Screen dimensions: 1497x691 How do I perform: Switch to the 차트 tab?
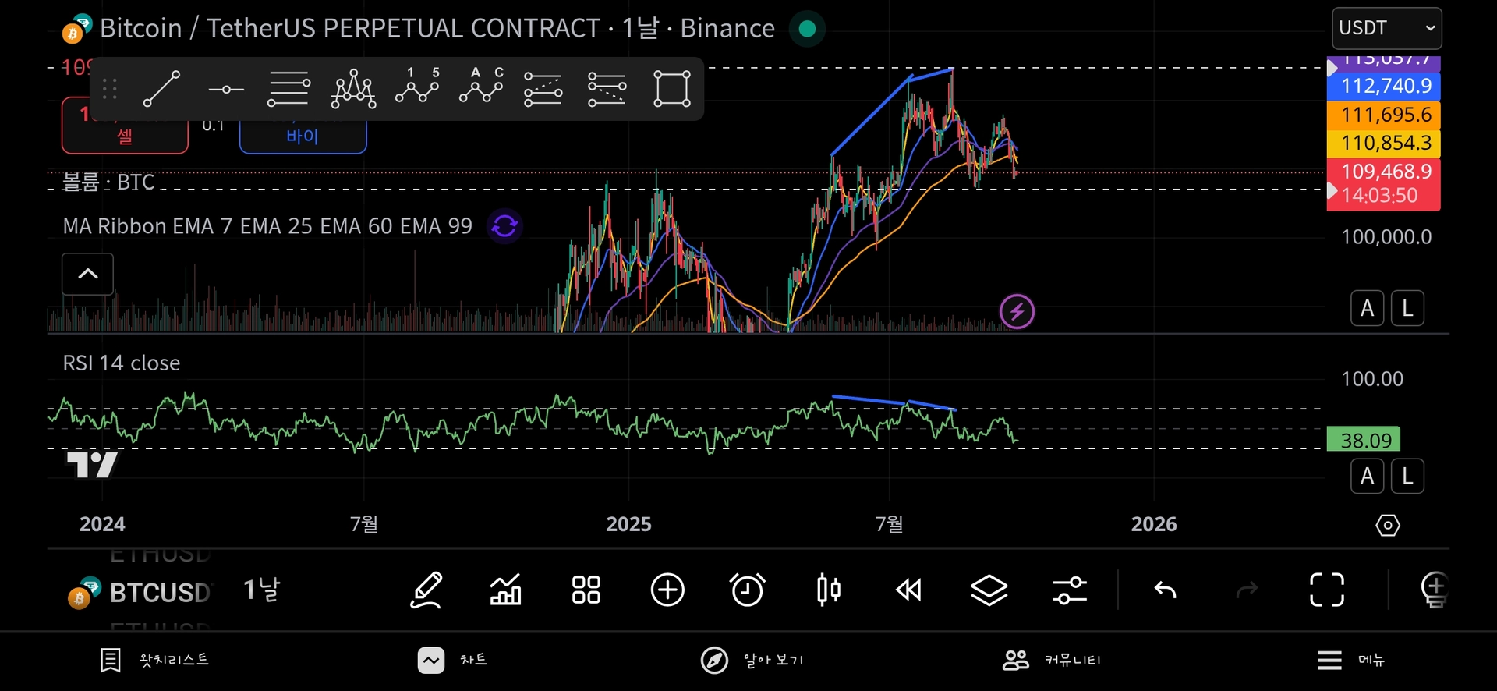pyautogui.click(x=452, y=661)
